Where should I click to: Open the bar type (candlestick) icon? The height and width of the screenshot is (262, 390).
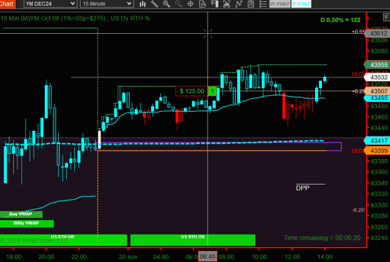pyautogui.click(x=142, y=4)
